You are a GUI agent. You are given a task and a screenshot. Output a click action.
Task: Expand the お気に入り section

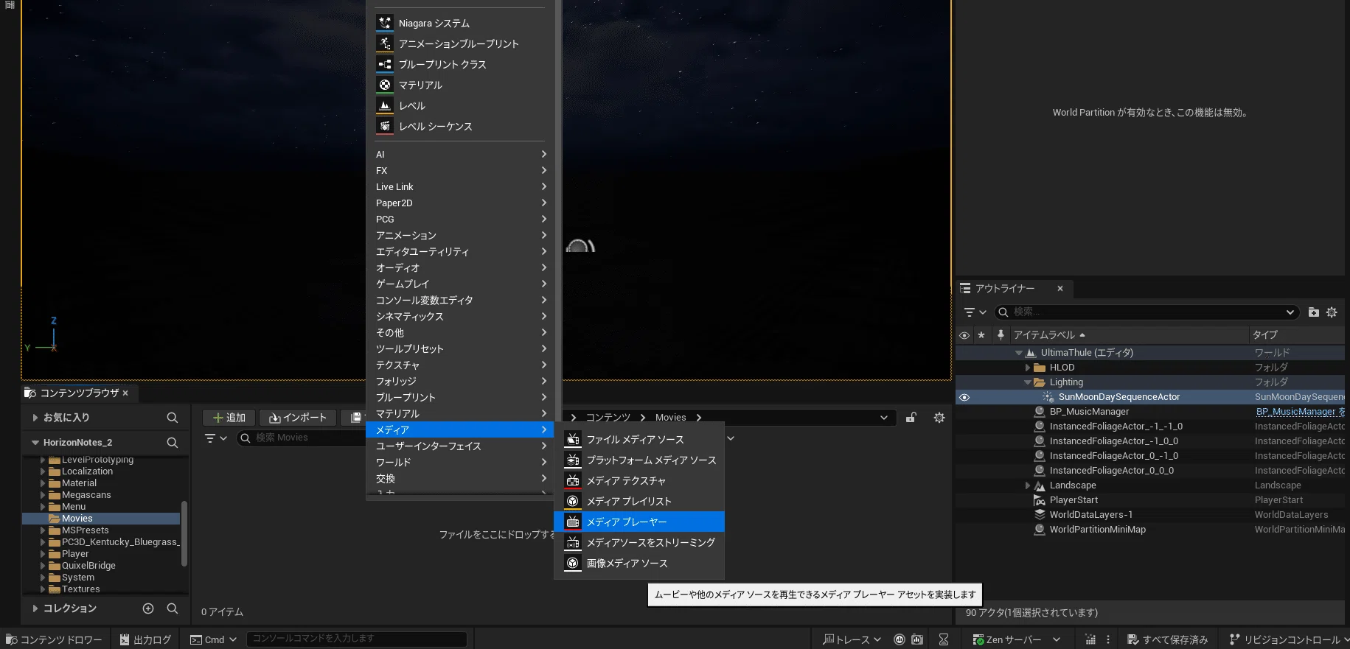click(x=35, y=418)
